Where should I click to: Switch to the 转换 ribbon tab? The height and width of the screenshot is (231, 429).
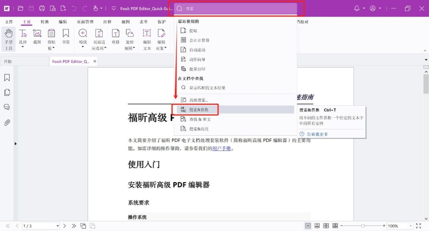45,22
